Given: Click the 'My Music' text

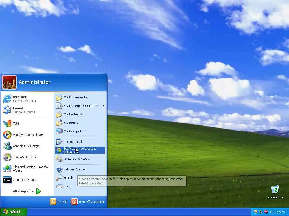Looking at the screenshot, I should pos(71,123).
